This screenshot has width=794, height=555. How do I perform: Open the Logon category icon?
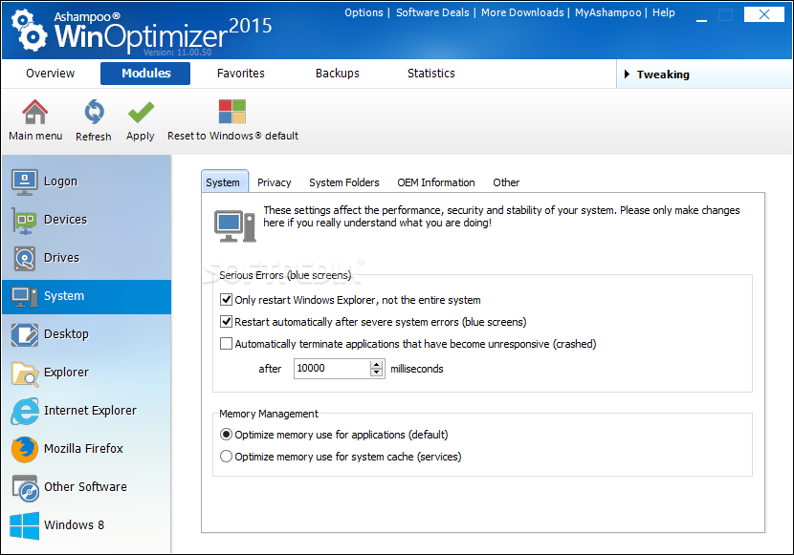pyautogui.click(x=24, y=181)
